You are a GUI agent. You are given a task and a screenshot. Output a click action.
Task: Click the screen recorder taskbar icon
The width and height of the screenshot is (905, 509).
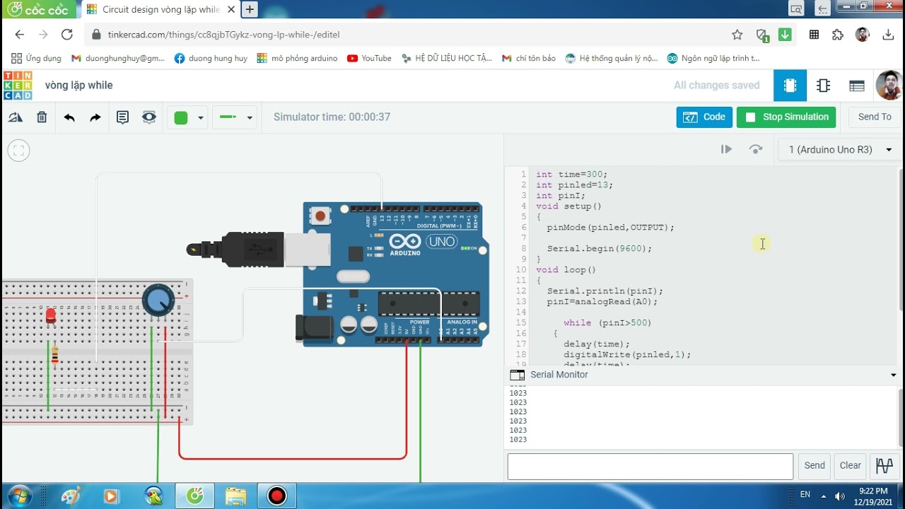pos(276,496)
